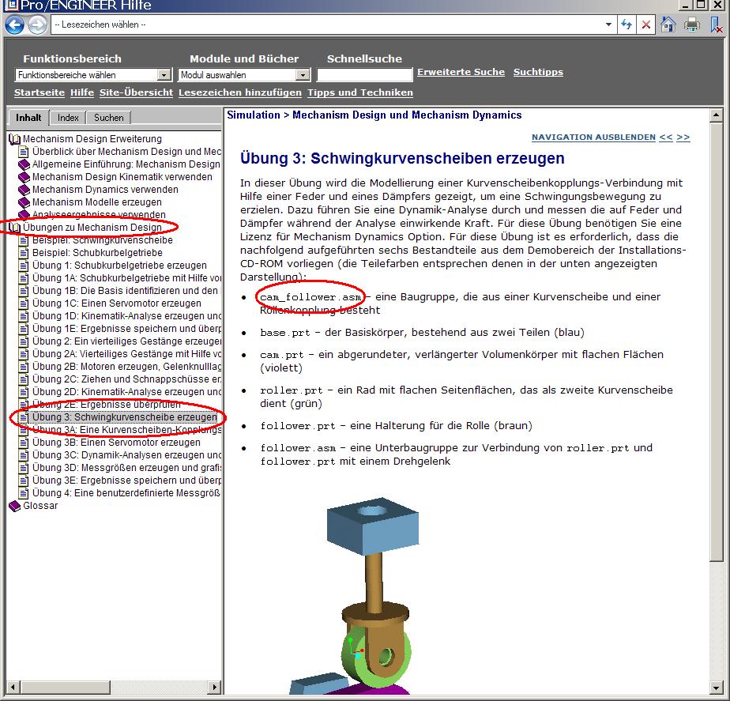730x701 pixels.
Task: Click in the Schnellsuche search field
Action: click(x=364, y=74)
